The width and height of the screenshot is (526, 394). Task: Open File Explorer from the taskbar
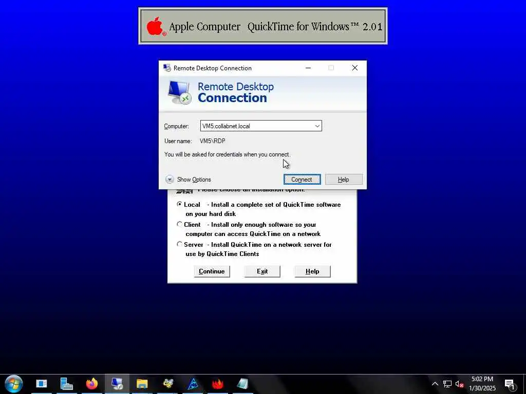(x=142, y=384)
